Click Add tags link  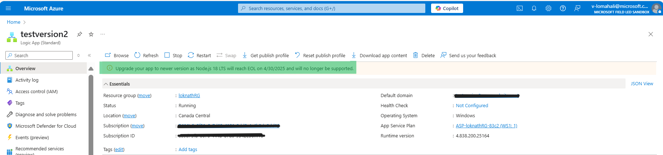pos(188,149)
